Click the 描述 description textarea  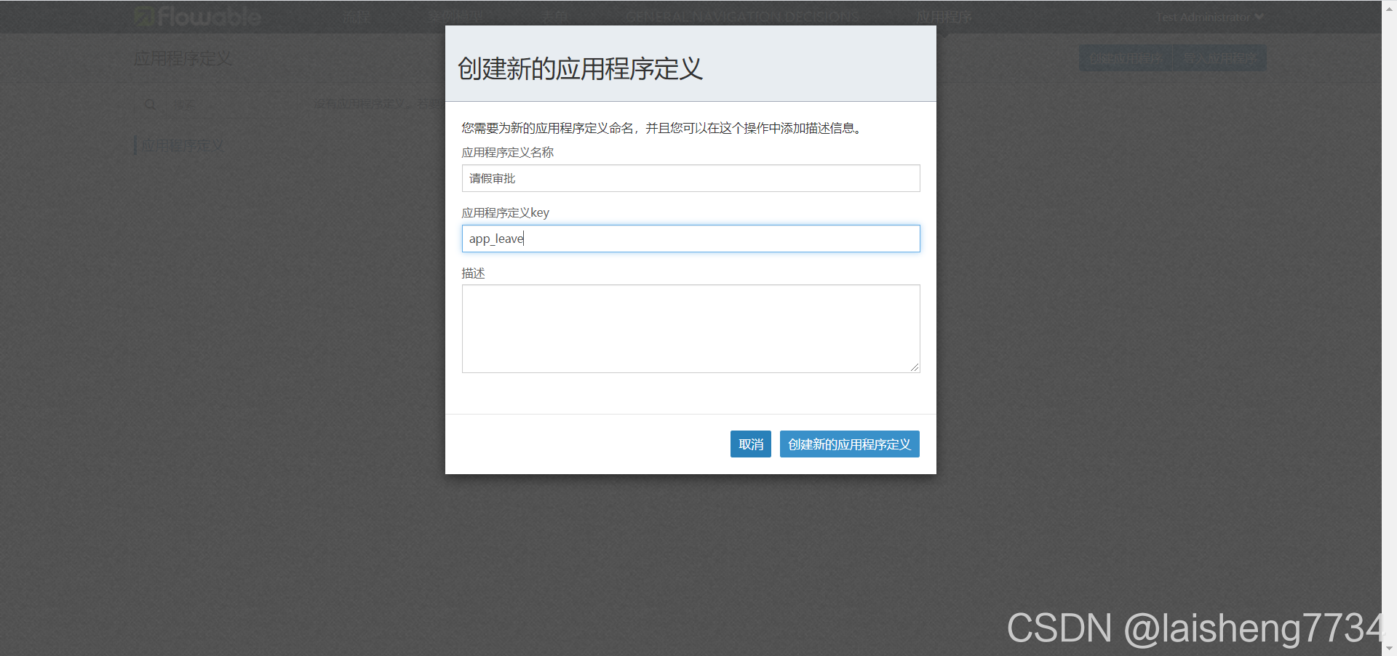tap(690, 329)
